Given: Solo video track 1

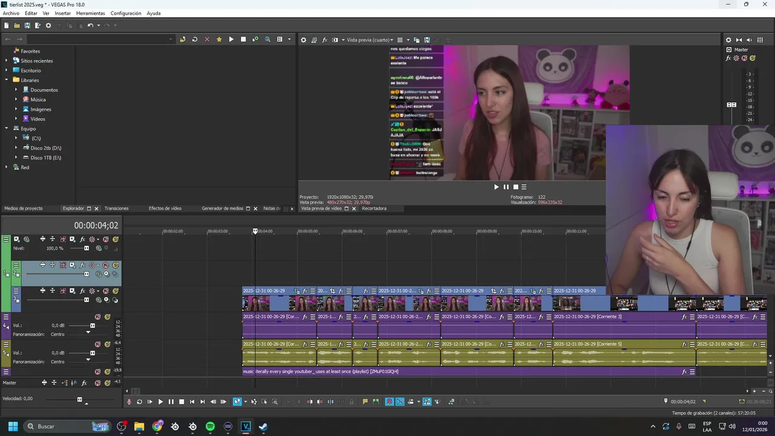Looking at the screenshot, I should pos(115,239).
